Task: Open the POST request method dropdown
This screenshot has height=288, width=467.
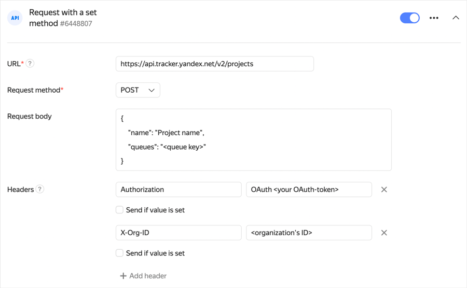Action: (x=138, y=90)
